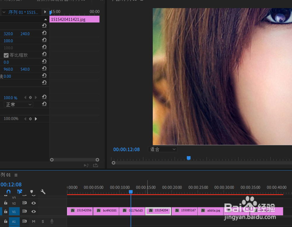
Task: Click the effect controls mini playhead
Action: click(x=51, y=13)
